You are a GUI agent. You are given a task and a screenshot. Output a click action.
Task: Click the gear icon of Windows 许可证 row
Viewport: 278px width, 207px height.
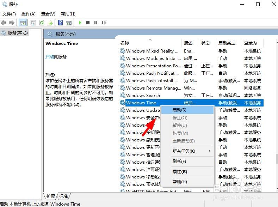122,169
